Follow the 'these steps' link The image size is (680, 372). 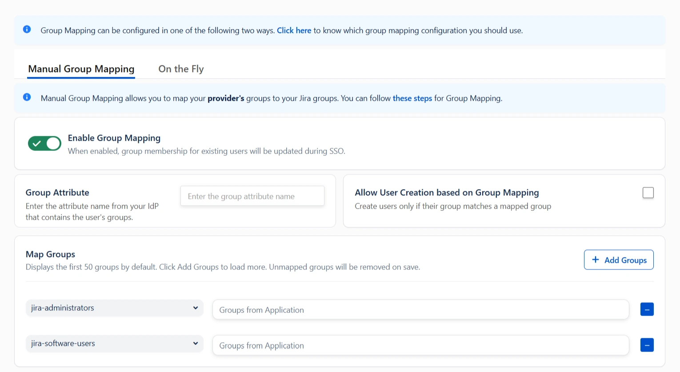point(412,98)
